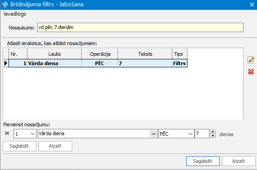Save the filter with bottom-right Saglabāt
257x170 pixels.
(203, 161)
